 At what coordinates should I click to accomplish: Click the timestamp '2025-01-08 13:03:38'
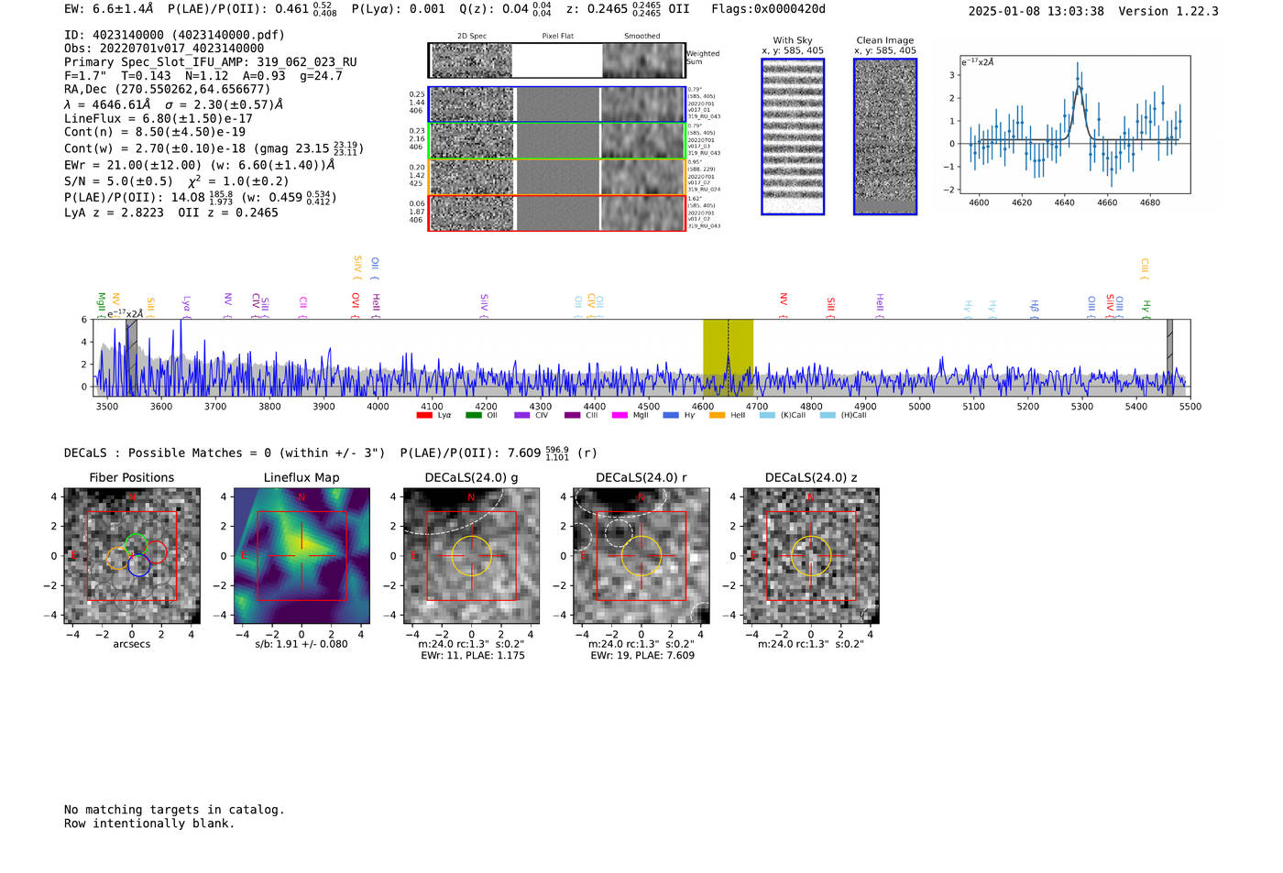(x=1036, y=11)
